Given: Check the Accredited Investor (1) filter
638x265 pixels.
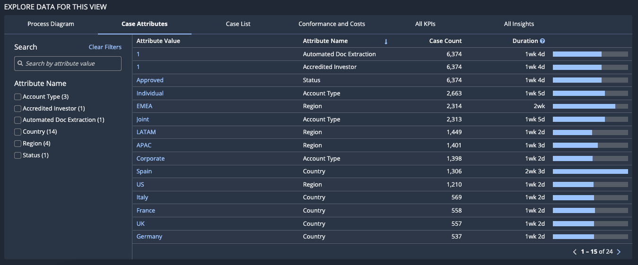Looking at the screenshot, I should [x=17, y=109].
